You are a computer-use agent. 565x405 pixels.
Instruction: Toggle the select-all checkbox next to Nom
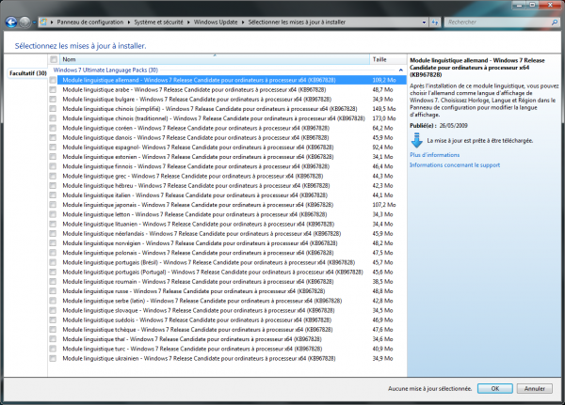tap(54, 59)
